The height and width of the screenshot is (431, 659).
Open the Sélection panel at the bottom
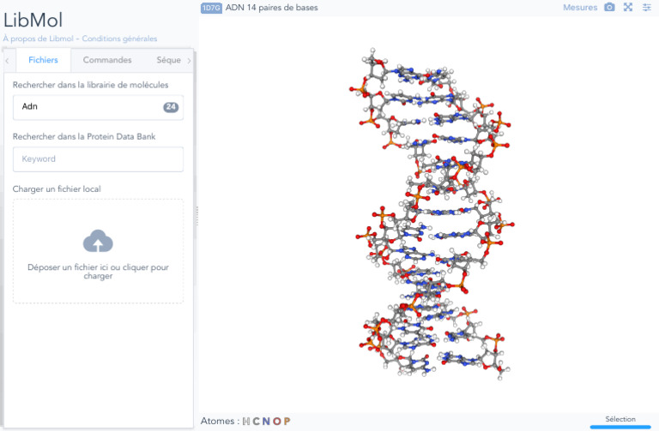620,420
